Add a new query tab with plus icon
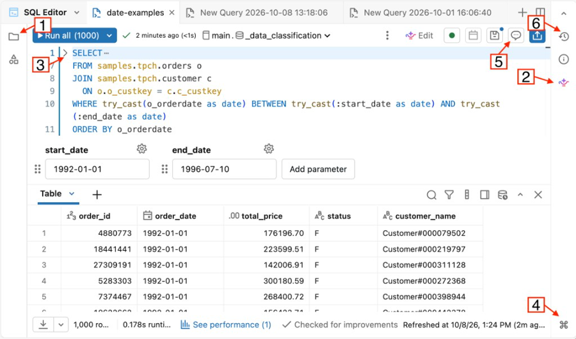The width and height of the screenshot is (576, 339). [522, 13]
